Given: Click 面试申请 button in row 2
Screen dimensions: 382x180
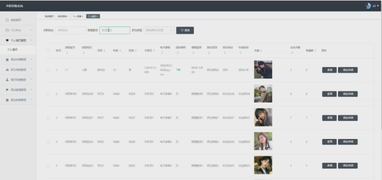Looking at the screenshot, I should [x=347, y=94].
